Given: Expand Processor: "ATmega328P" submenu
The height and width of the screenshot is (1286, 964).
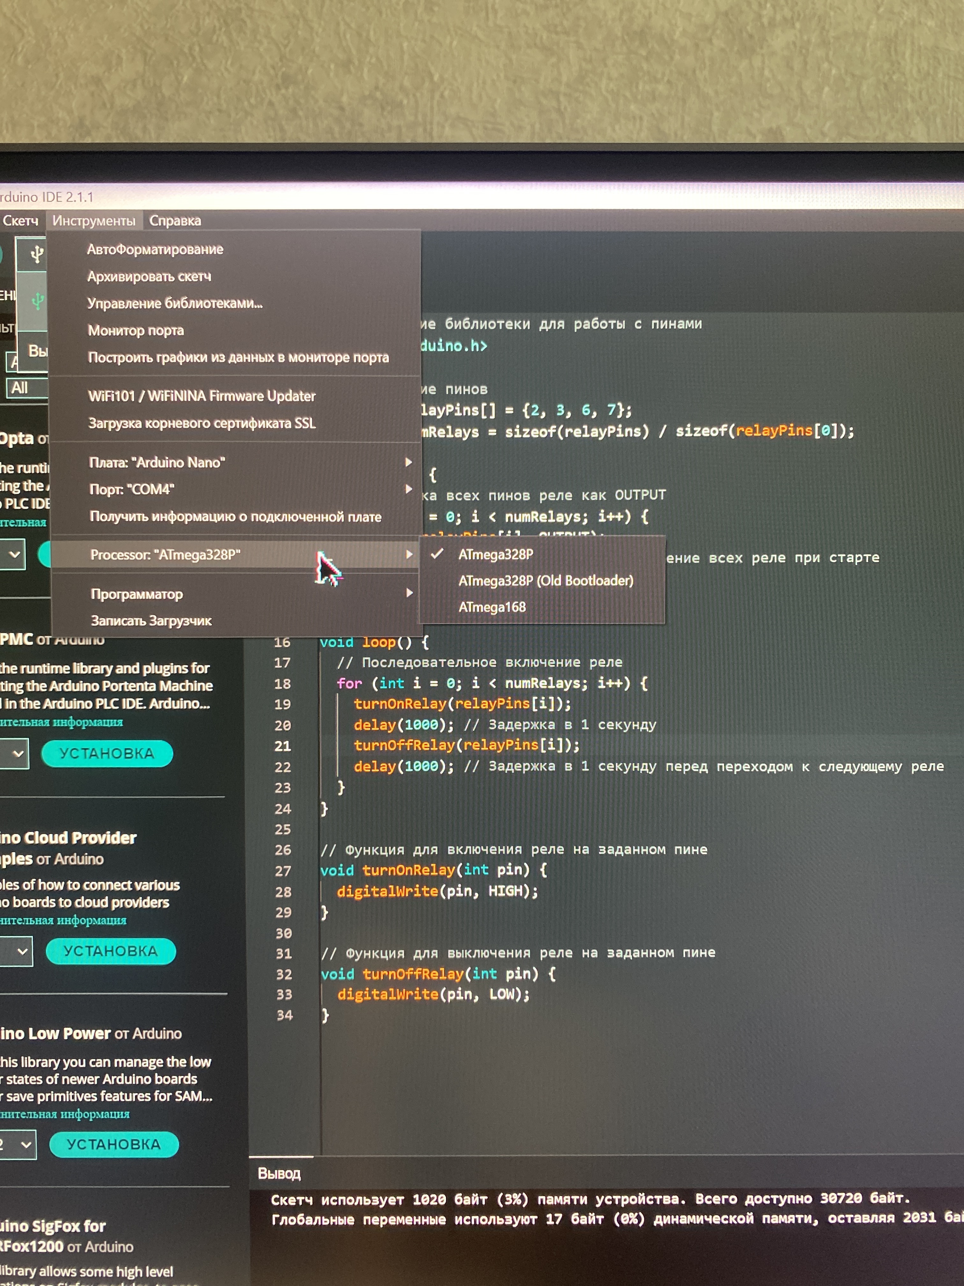Looking at the screenshot, I should [x=235, y=555].
